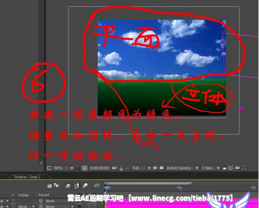Switch to the Timeline: Comp 2 tab
This screenshot has height=208, width=259.
click(27, 177)
